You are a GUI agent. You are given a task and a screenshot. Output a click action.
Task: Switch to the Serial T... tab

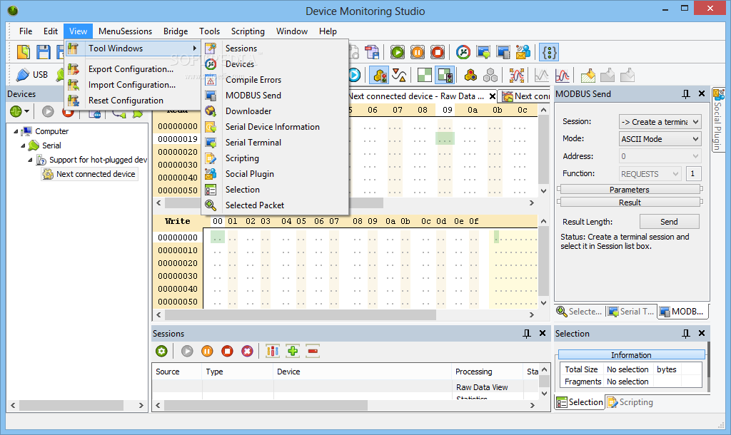click(631, 312)
